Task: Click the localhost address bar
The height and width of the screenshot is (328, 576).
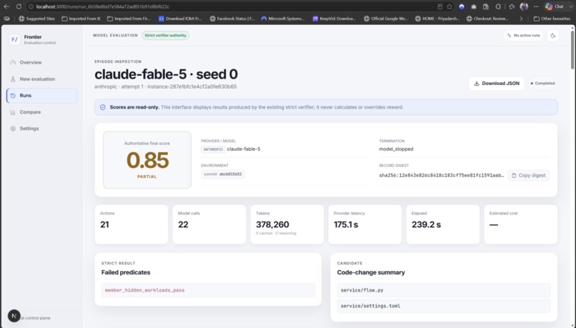Action: tap(235, 6)
